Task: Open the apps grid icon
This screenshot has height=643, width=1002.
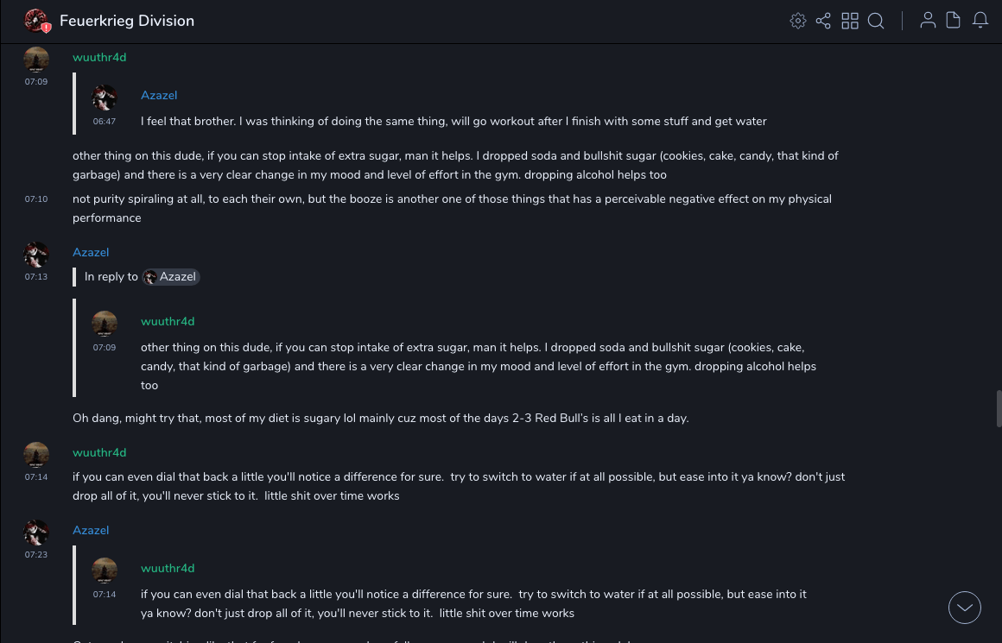Action: (x=850, y=21)
